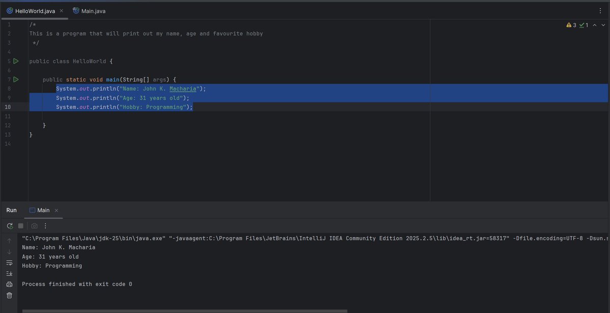This screenshot has width=610, height=313.
Task: Select the Main tab in Run panel
Action: pyautogui.click(x=43, y=210)
